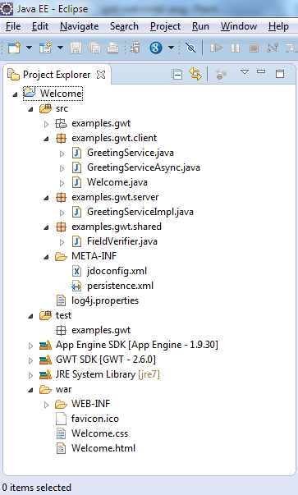Click the New wizard toolbar icon
This screenshot has width=298, height=495.
tap(14, 48)
